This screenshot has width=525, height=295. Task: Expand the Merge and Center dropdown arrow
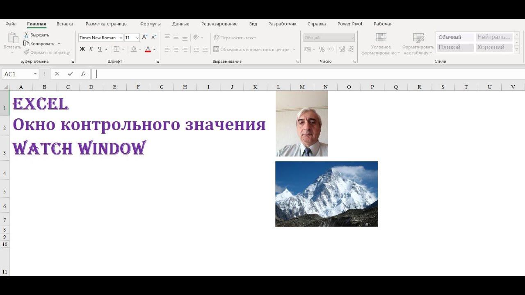click(294, 50)
